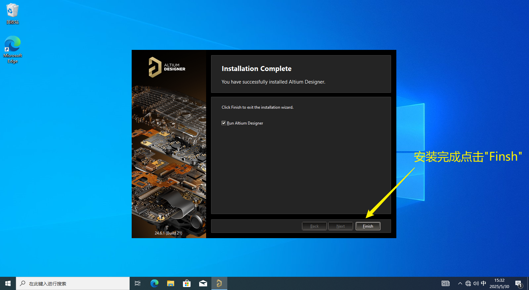Switch the IME language indicator 中
Image resolution: width=529 pixels, height=290 pixels.
pyautogui.click(x=483, y=283)
